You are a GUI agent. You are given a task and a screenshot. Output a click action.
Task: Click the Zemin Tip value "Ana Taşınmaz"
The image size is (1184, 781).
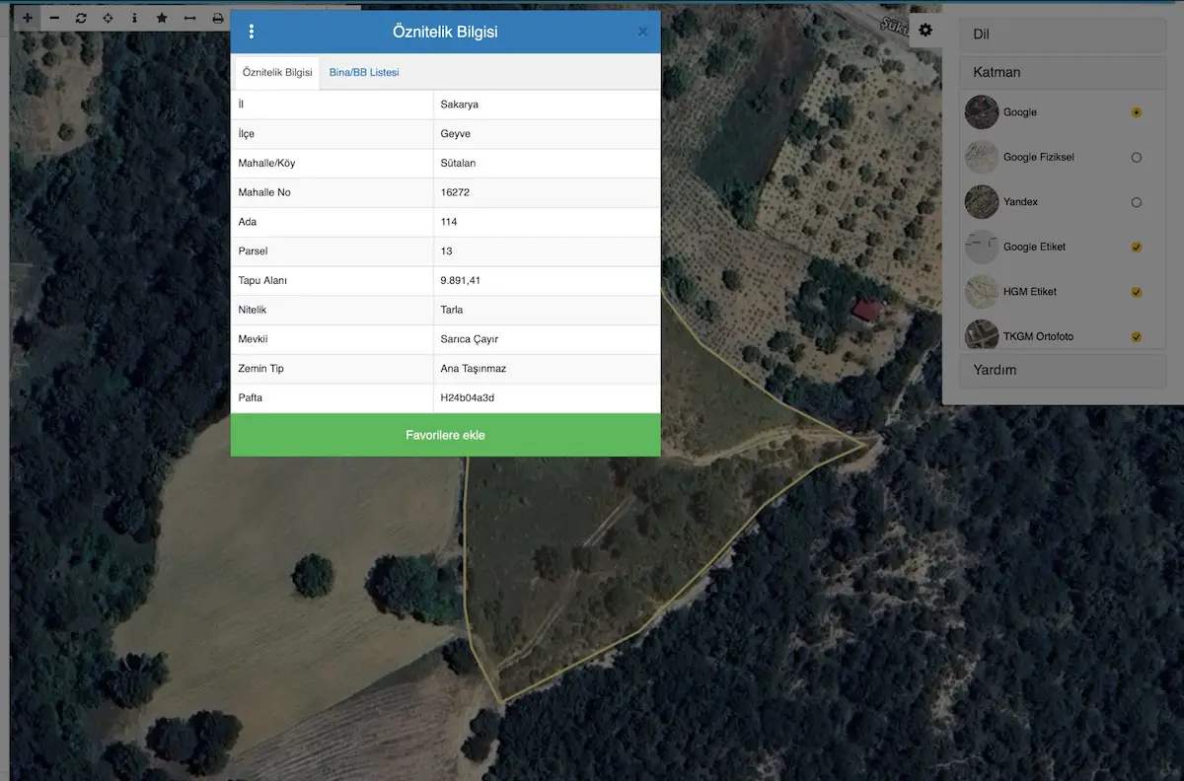coord(474,369)
